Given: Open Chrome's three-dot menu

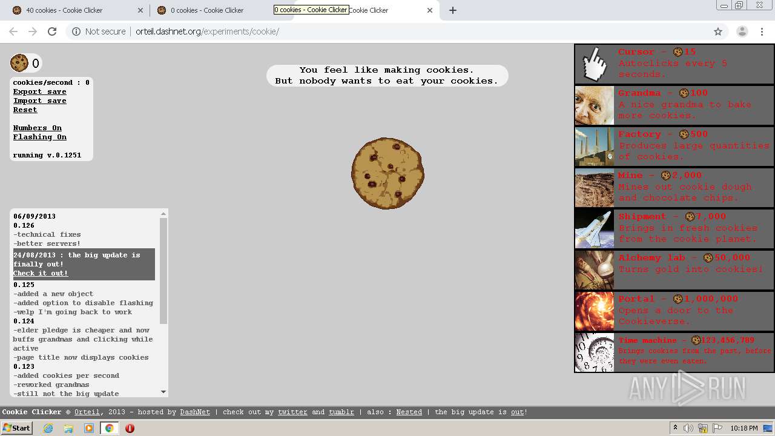Looking at the screenshot, I should (x=762, y=31).
